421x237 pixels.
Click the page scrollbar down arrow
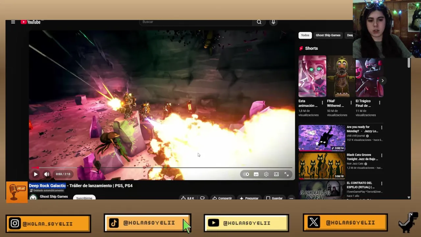tap(409, 197)
